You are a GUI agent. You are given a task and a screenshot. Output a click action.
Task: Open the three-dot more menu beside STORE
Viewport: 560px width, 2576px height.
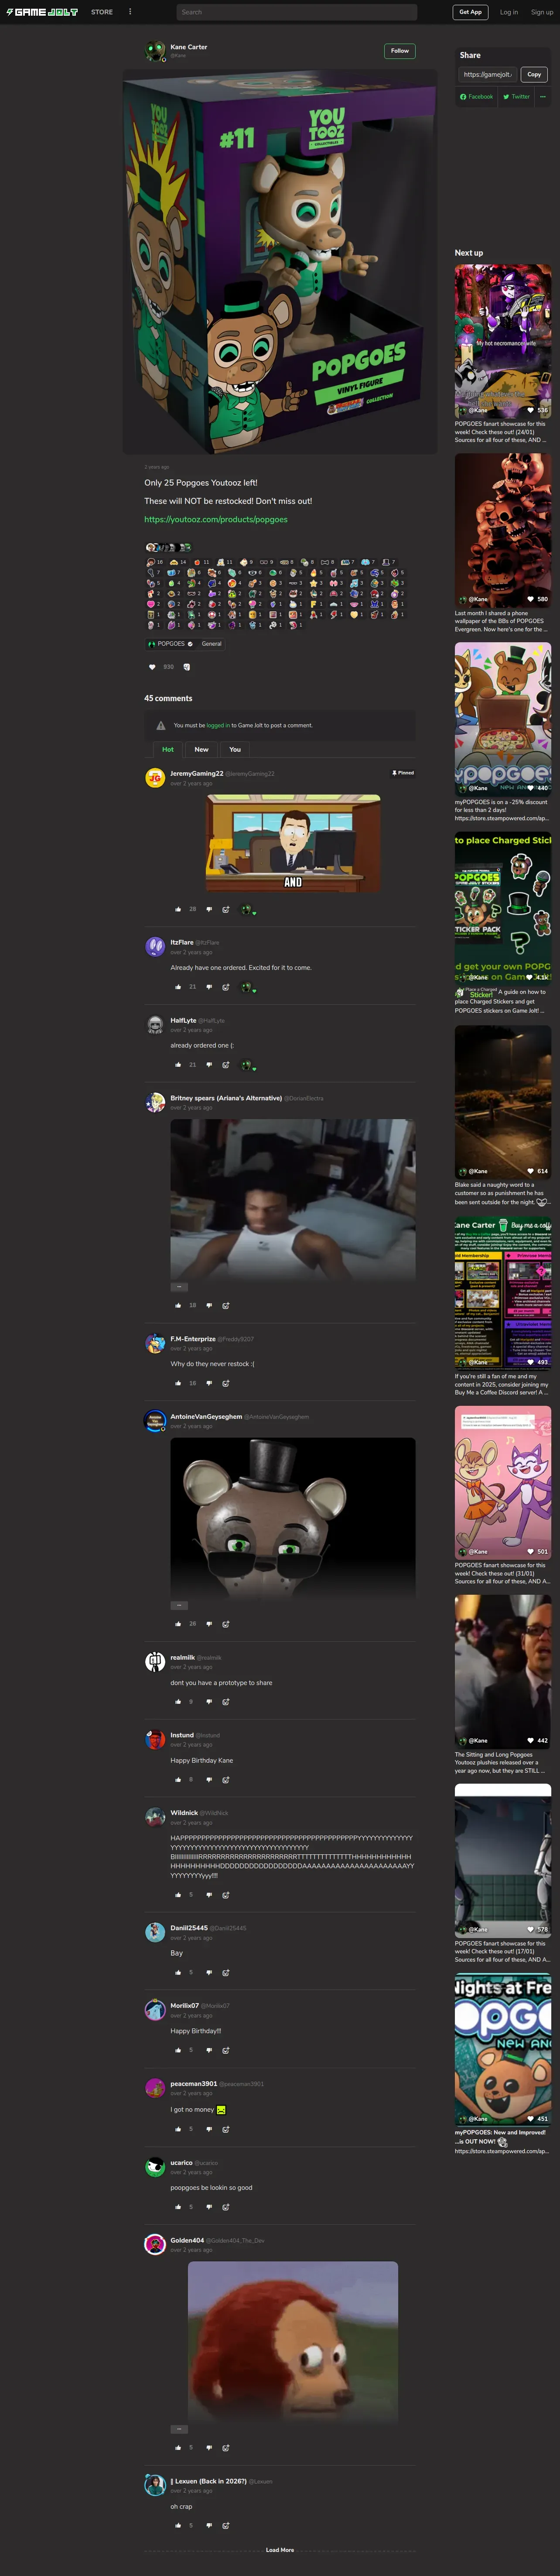130,12
